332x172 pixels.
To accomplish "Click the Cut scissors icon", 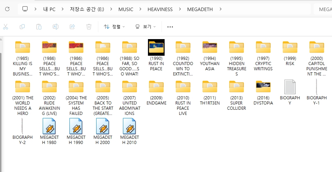I will [6, 27].
